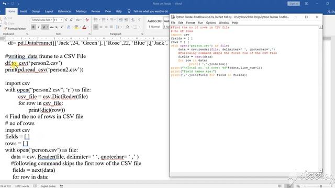Image resolution: width=335 pixels, height=188 pixels.
Task: Click the Multilevel List icon
Action: point(111,20)
